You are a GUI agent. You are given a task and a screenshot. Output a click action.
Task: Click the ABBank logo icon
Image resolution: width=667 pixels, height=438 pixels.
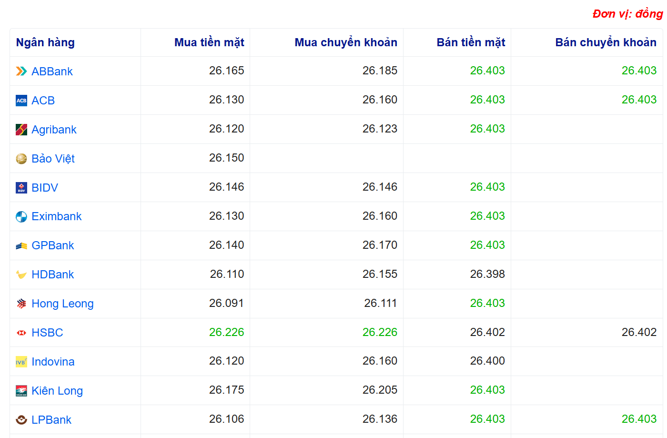click(21, 71)
